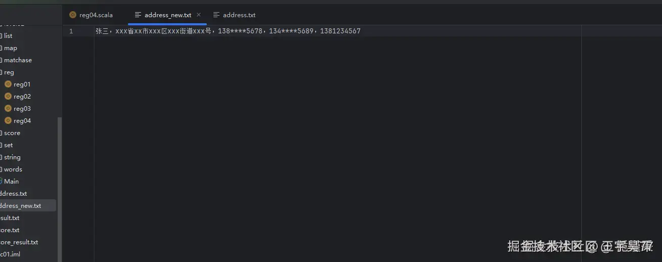Viewport: 662px width, 262px height.
Task: Click the reg02 Scala object icon
Action: click(8, 97)
